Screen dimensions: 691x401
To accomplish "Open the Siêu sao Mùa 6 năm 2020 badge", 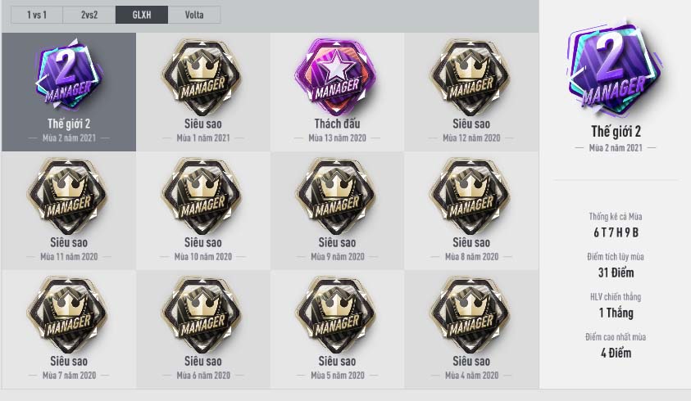I will coord(203,329).
